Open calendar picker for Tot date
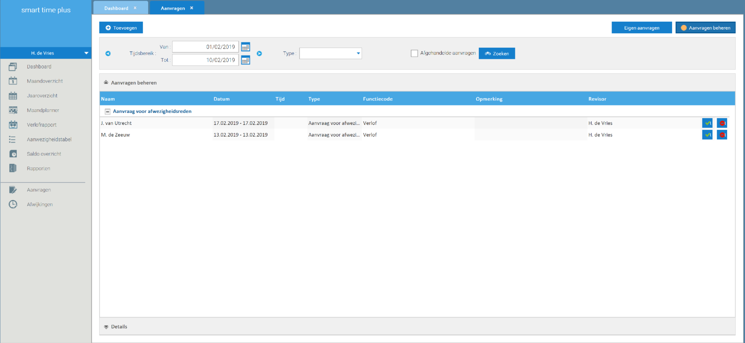745x343 pixels. click(245, 60)
